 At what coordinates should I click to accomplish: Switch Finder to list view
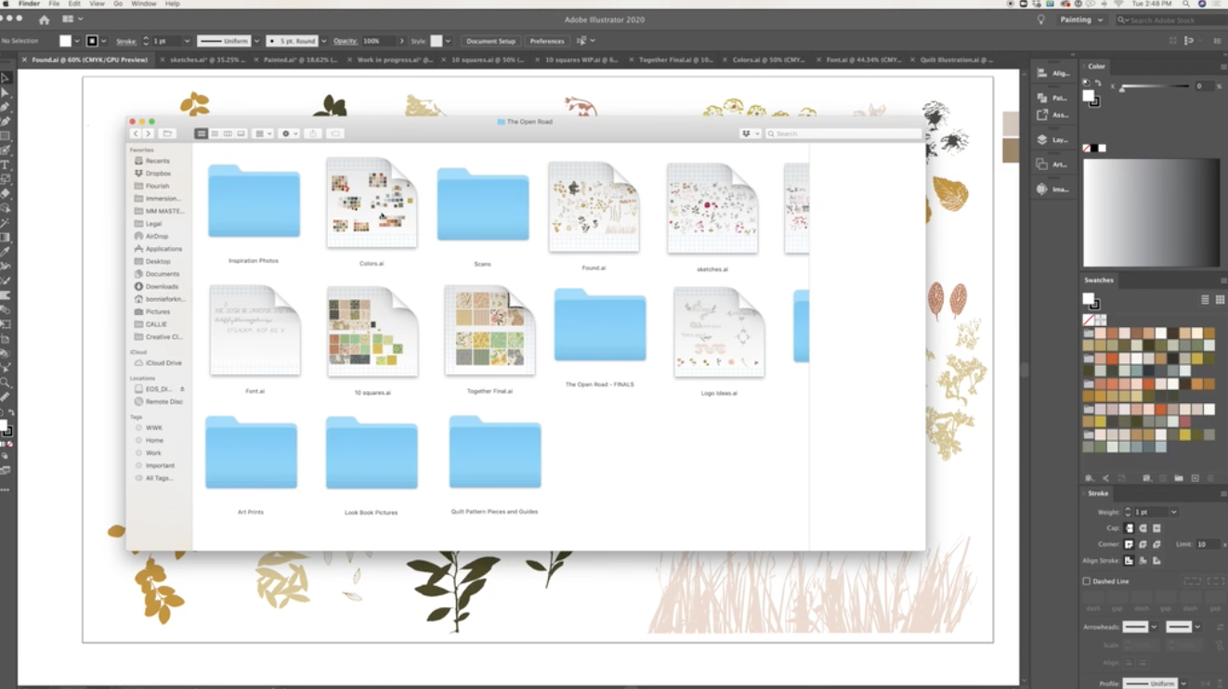coord(214,134)
